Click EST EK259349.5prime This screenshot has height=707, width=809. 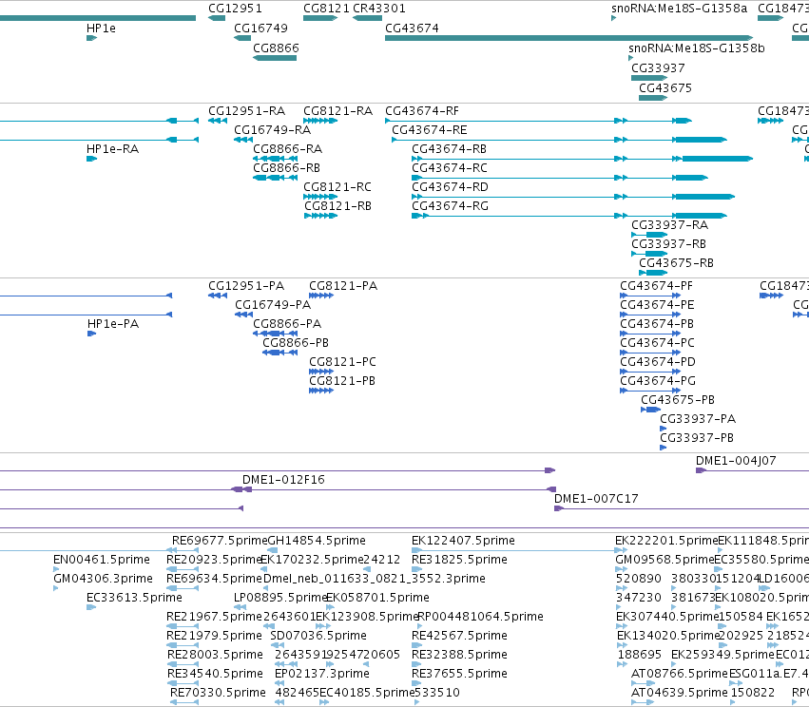pyautogui.click(x=722, y=655)
